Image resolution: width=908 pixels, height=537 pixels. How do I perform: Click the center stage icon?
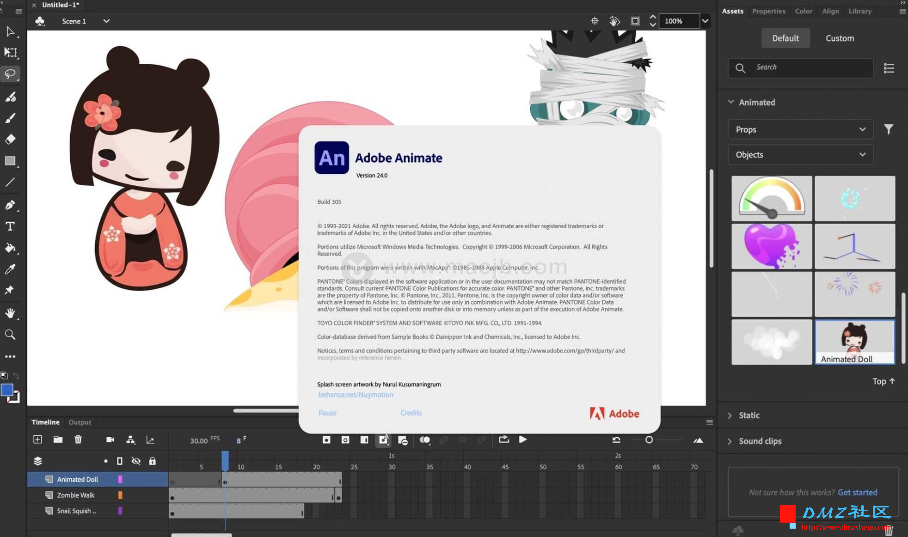click(x=595, y=21)
